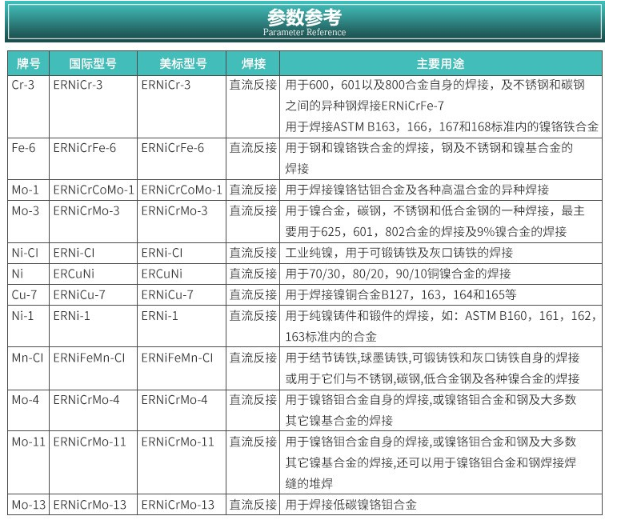Viewport: 625px width, 520px height.
Task: Click the Parameter Reference subtitle
Action: point(304,32)
